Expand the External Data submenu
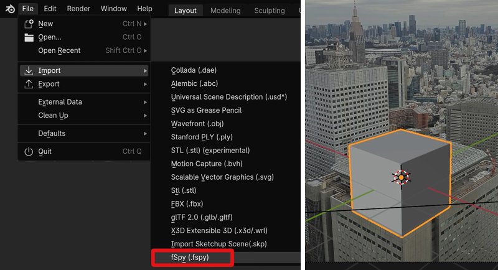The width and height of the screenshot is (498, 270). click(x=85, y=102)
